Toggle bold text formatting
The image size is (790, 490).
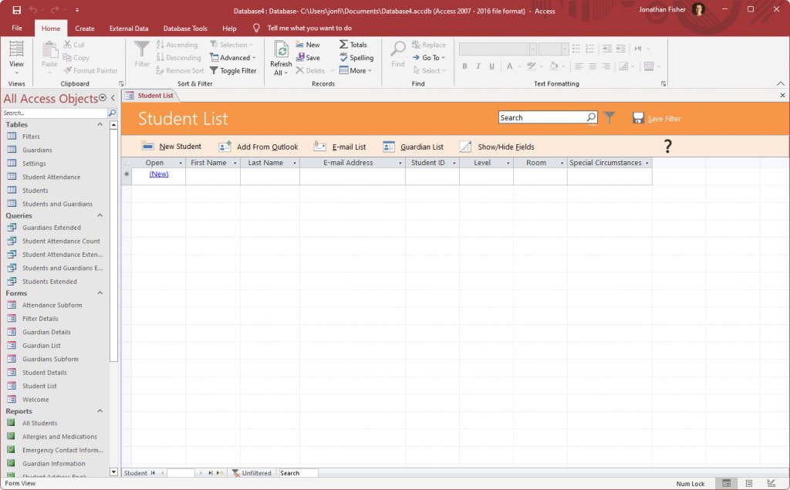465,67
